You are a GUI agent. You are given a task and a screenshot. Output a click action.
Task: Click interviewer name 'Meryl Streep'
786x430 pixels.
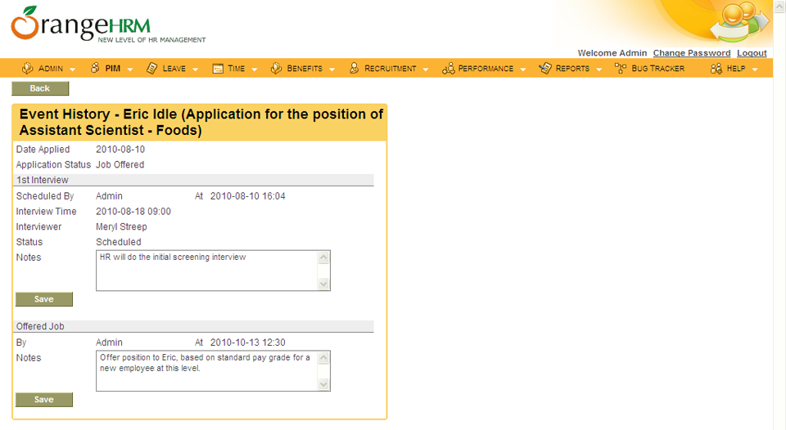click(121, 226)
